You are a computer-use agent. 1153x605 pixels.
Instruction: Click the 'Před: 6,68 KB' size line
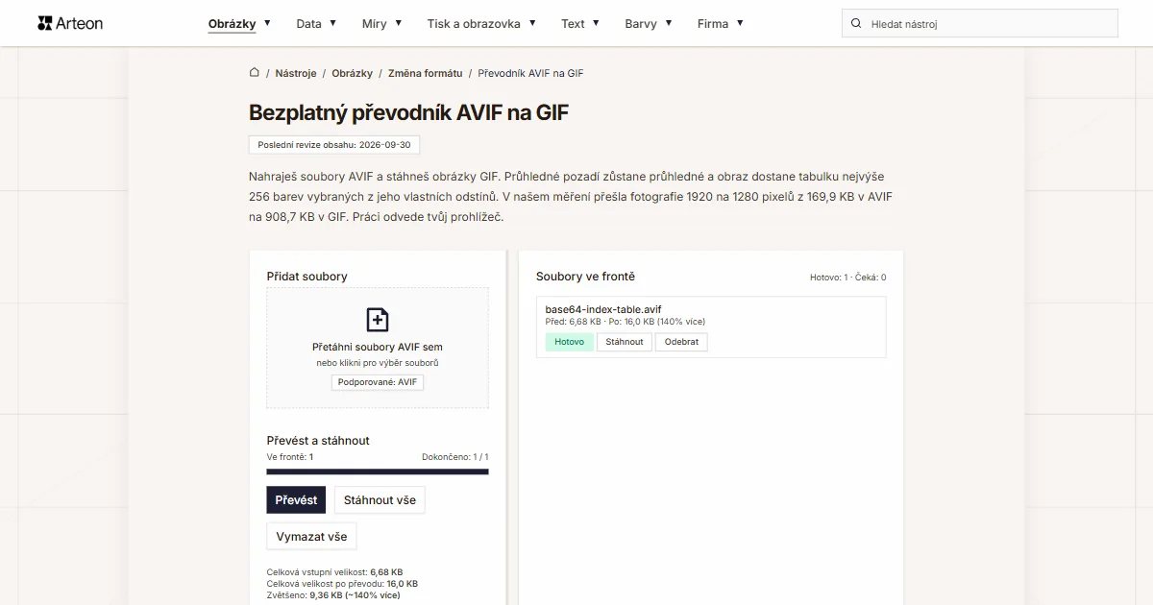(x=626, y=322)
